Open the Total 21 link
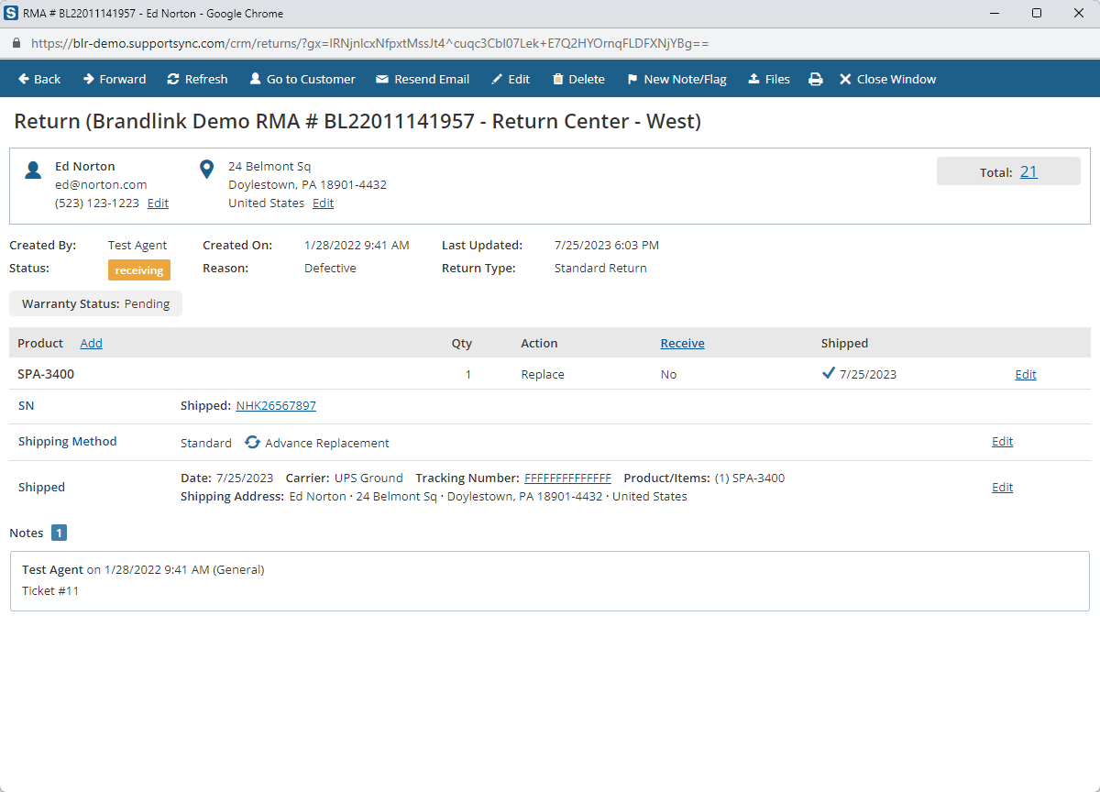 click(1028, 171)
